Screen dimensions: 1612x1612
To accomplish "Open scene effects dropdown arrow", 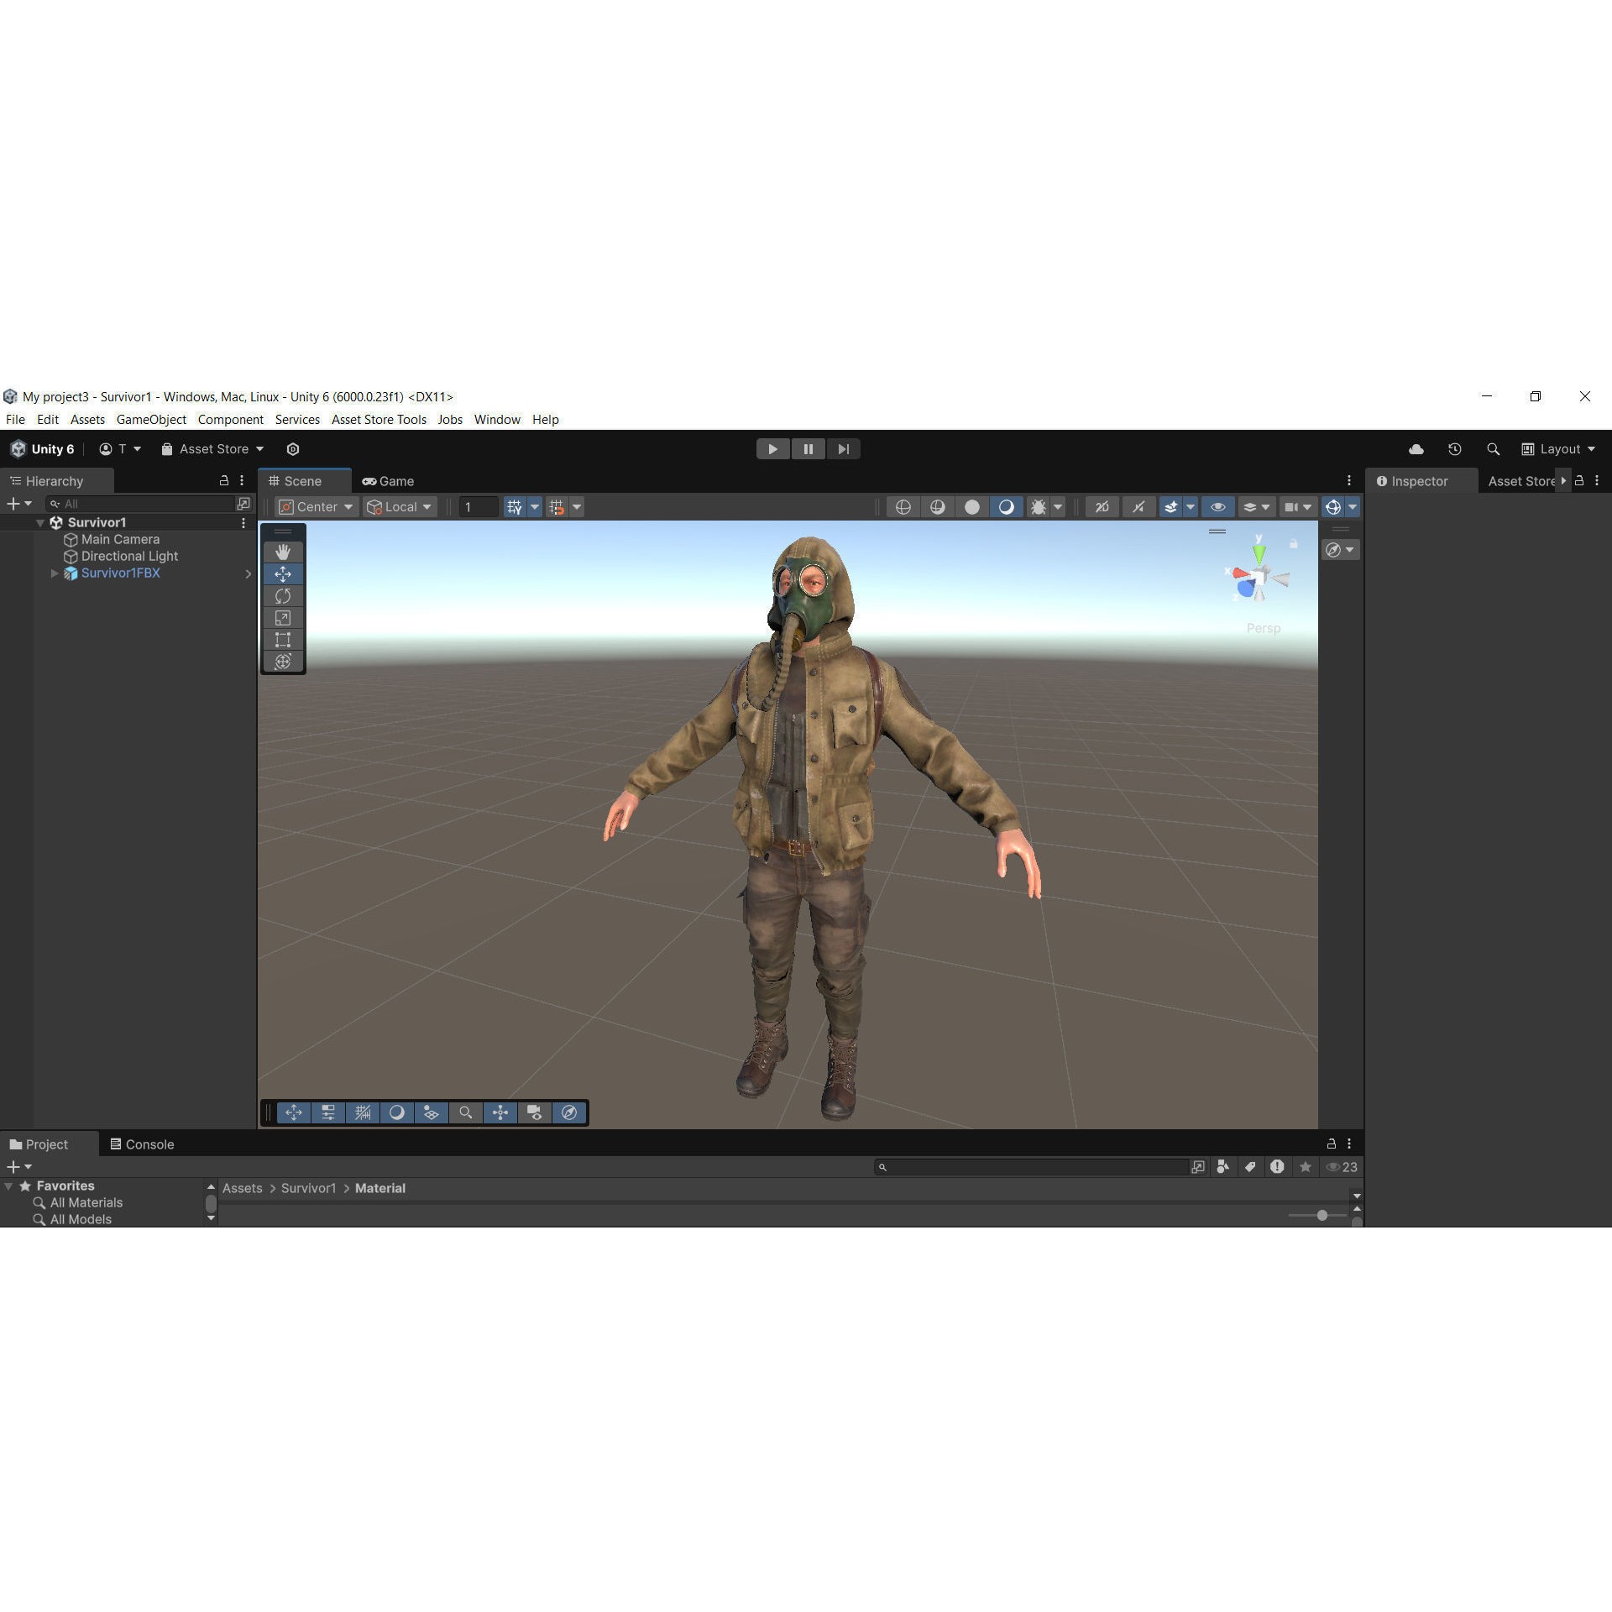I will [1191, 507].
